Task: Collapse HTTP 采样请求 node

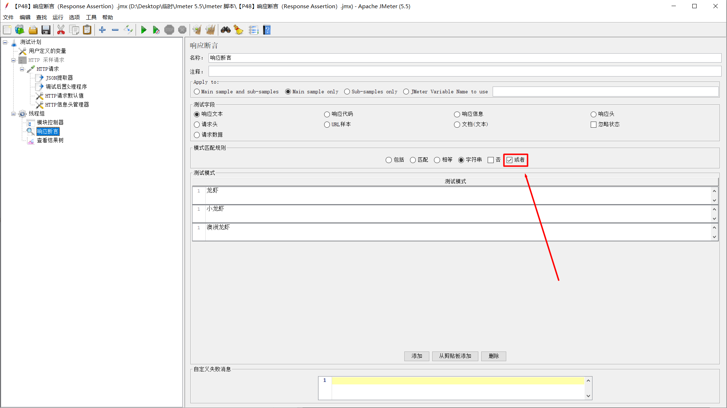Action: 14,60
